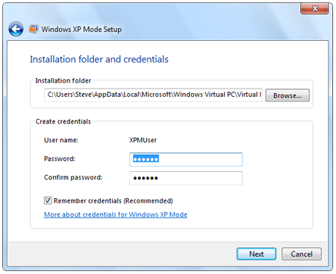The height and width of the screenshot is (274, 336).
Task: Uncheck Remember credentials (Recommended)
Action: tap(48, 200)
